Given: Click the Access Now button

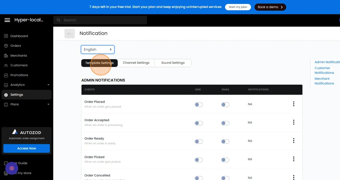Looking at the screenshot, I should (26, 148).
